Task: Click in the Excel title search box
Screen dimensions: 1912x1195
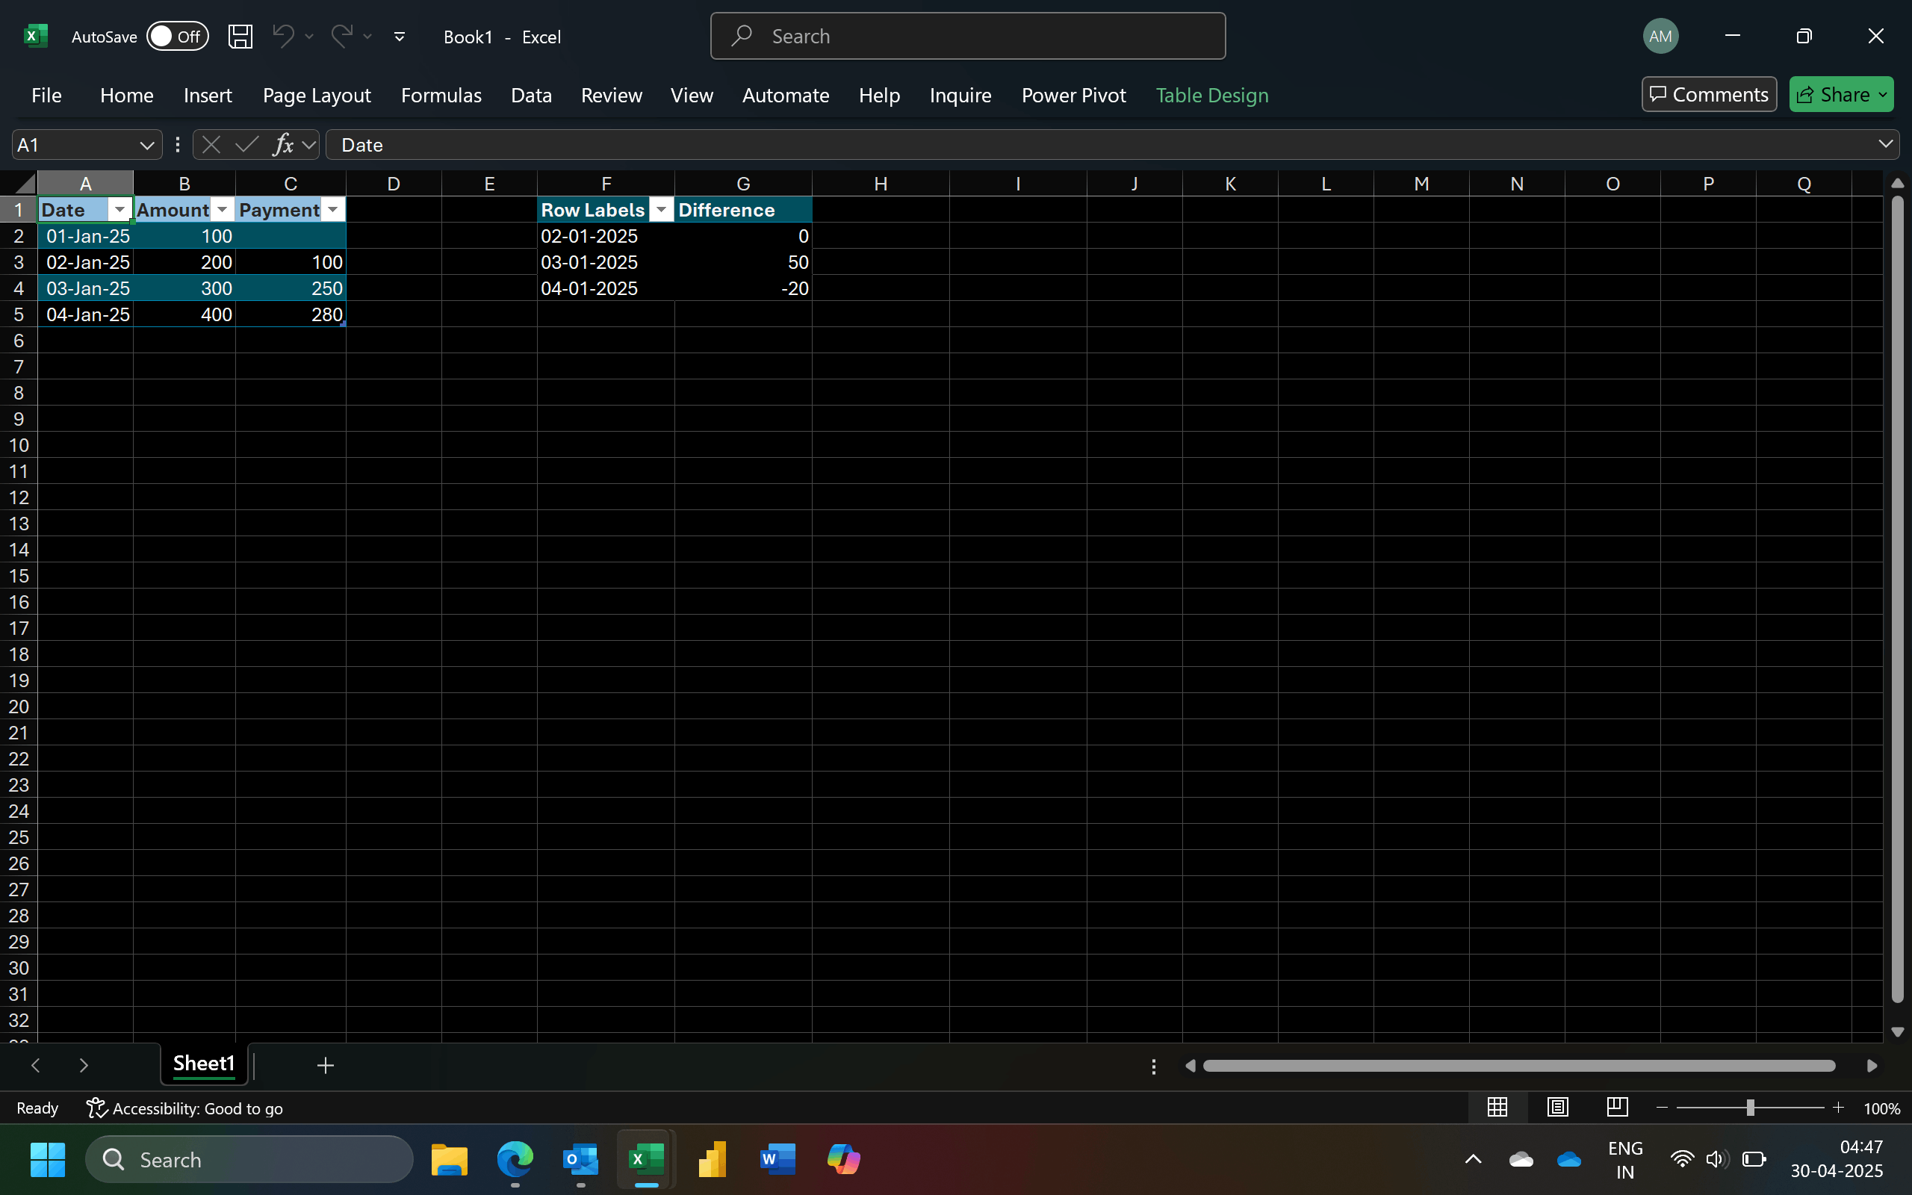Action: [968, 37]
